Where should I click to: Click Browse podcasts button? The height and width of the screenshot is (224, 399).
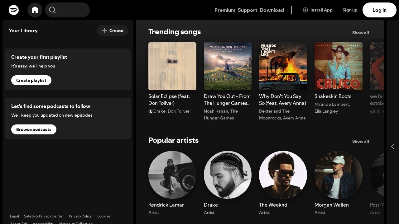click(34, 129)
